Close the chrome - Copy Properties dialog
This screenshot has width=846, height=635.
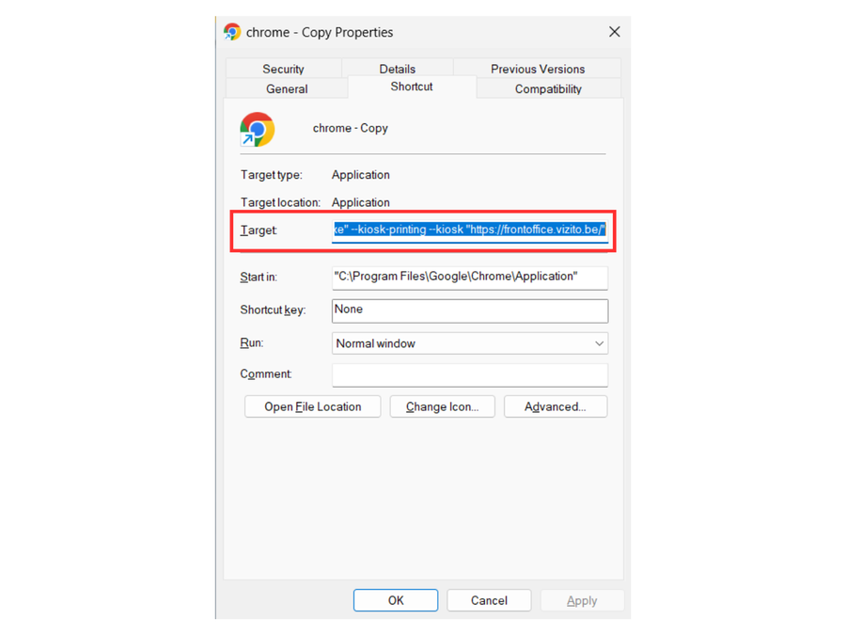[x=614, y=32]
